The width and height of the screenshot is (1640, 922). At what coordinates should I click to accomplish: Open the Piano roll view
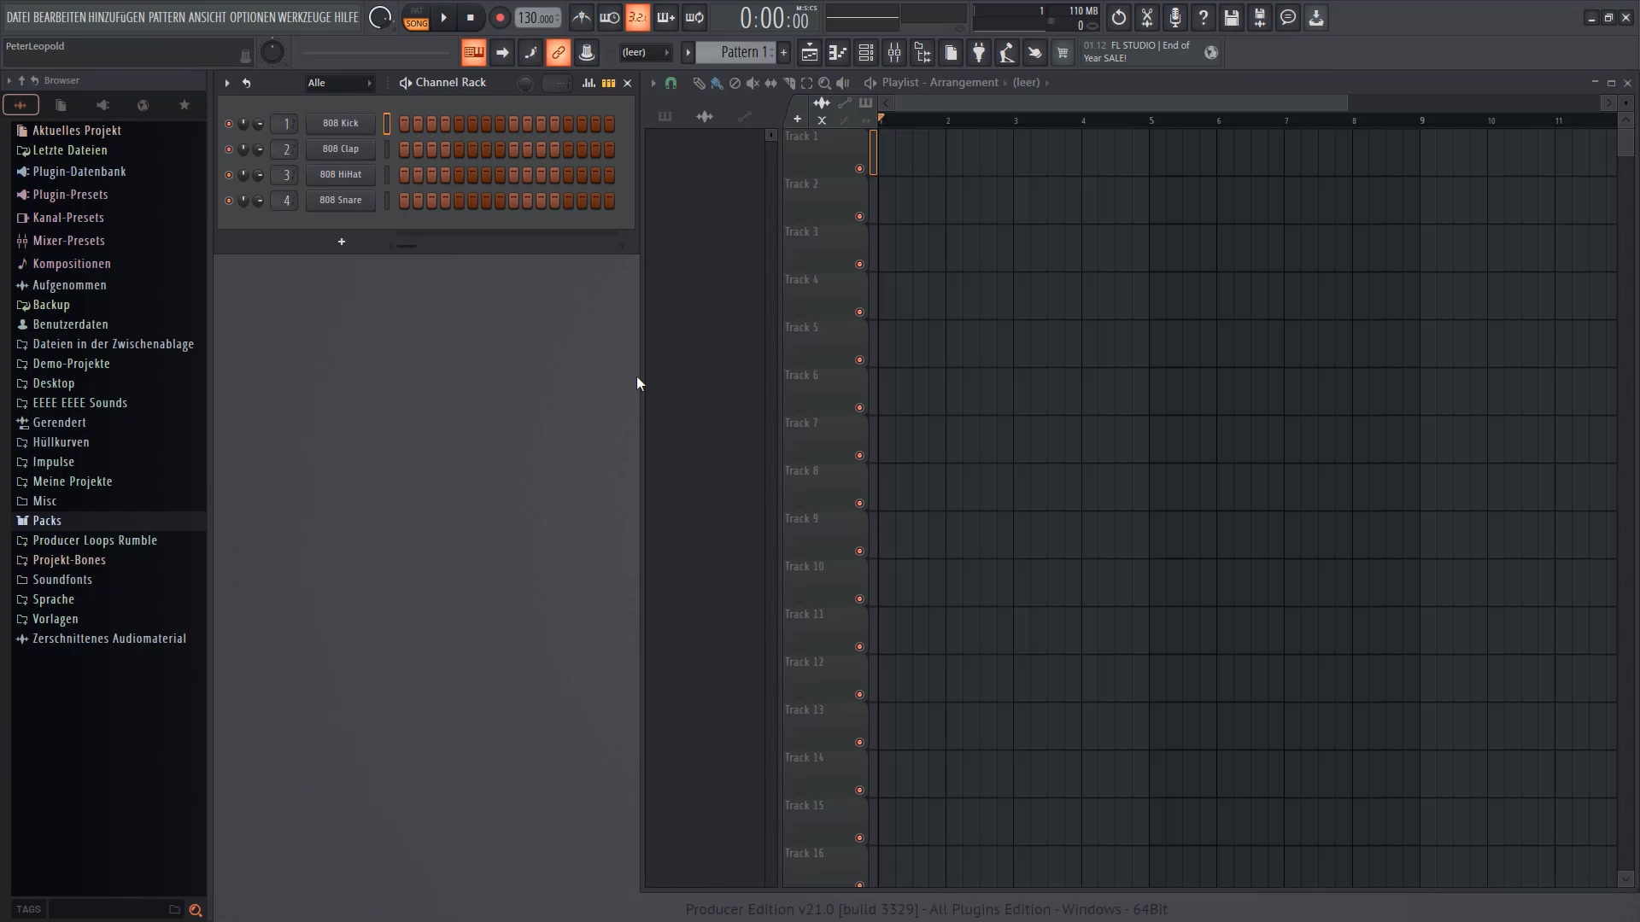point(838,53)
